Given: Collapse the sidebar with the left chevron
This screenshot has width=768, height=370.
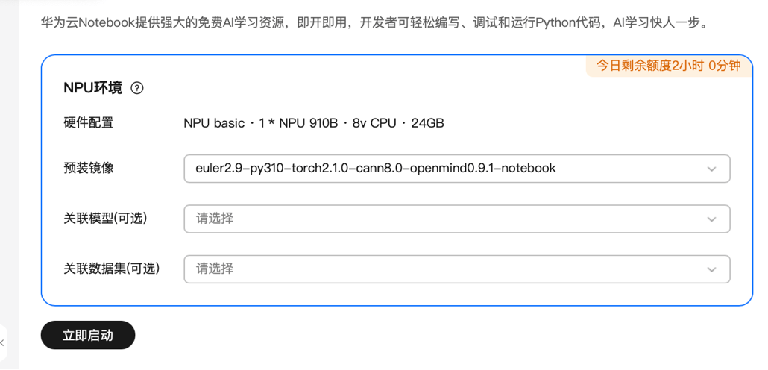Looking at the screenshot, I should coord(2,342).
